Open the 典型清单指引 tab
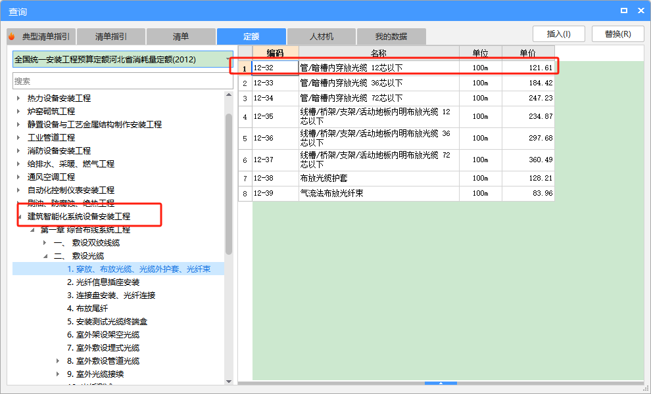 tap(41, 37)
